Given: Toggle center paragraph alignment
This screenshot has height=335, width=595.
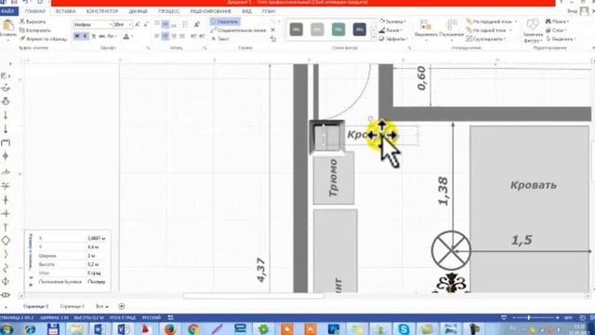Looking at the screenshot, I should (x=165, y=36).
